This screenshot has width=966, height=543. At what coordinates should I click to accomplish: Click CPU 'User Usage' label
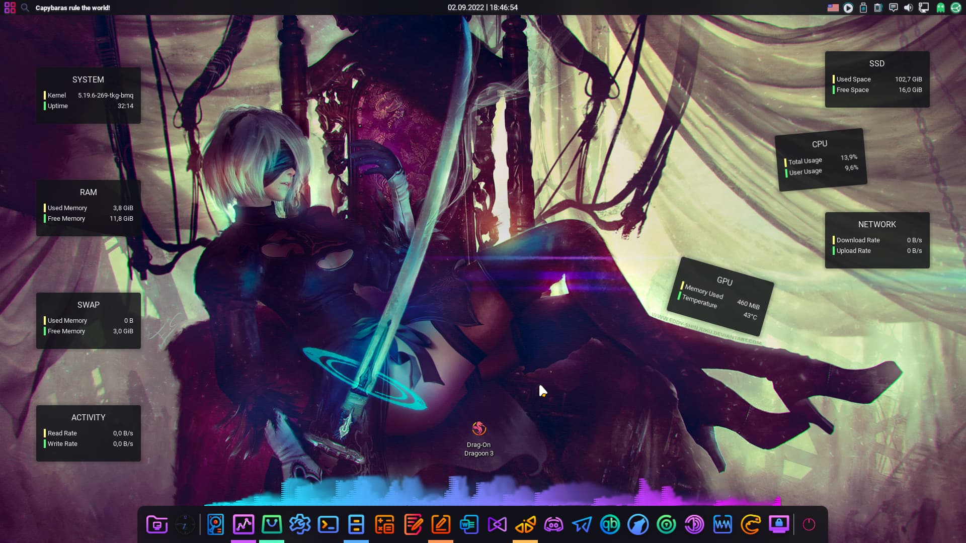pos(806,171)
